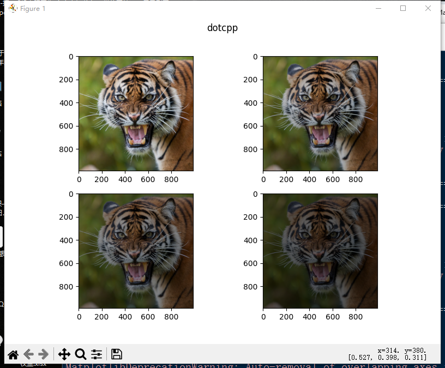This screenshot has height=368, width=445.
Task: Go forward to the next view
Action: click(44, 354)
